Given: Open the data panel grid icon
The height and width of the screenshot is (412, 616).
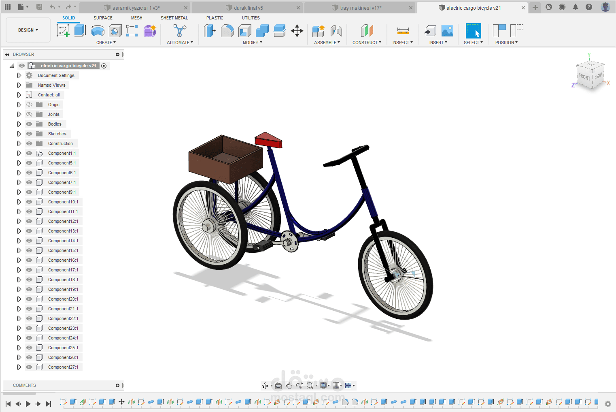Looking at the screenshot, I should click(8, 7).
